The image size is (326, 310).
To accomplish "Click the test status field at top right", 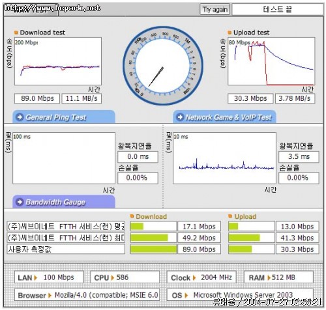I will point(278,10).
